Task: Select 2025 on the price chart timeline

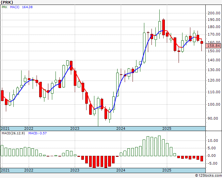Action: 167,128
